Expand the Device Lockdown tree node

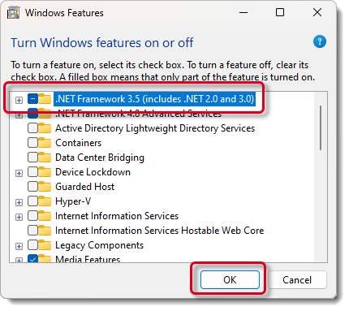[x=19, y=173]
